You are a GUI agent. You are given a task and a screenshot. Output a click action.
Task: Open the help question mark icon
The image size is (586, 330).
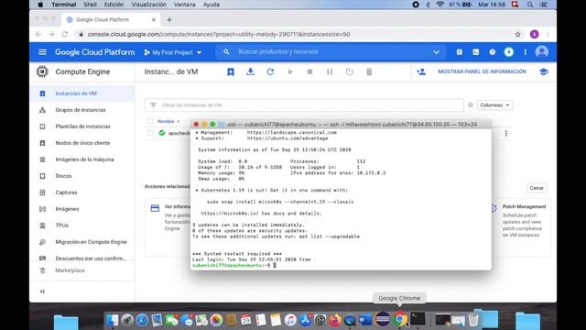tap(493, 52)
